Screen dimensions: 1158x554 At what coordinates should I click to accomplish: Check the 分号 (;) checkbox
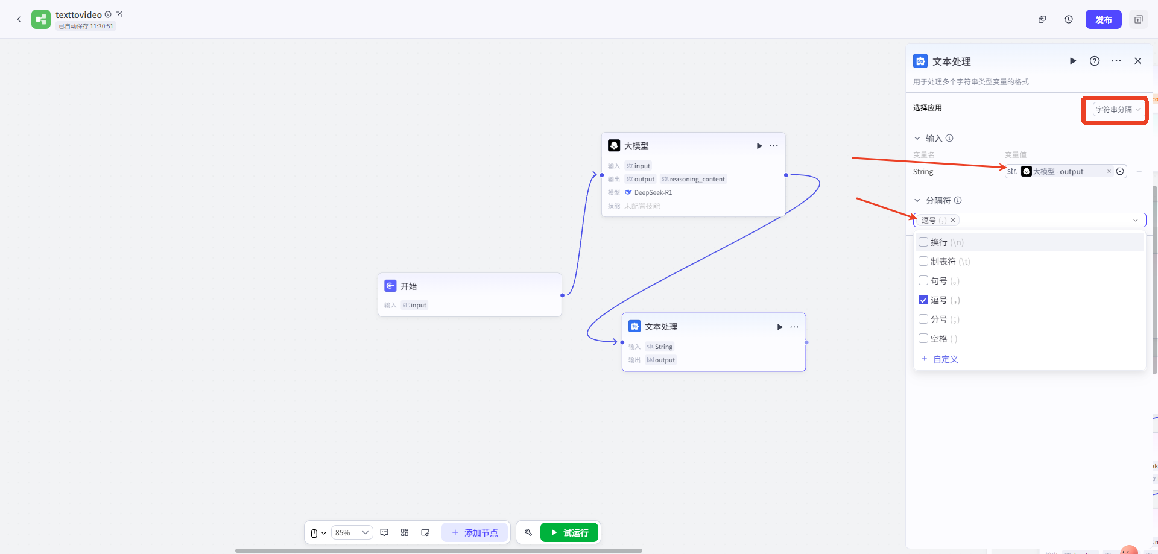click(x=923, y=319)
